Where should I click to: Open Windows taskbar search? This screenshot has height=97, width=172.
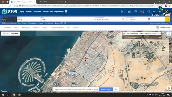coord(8,95)
